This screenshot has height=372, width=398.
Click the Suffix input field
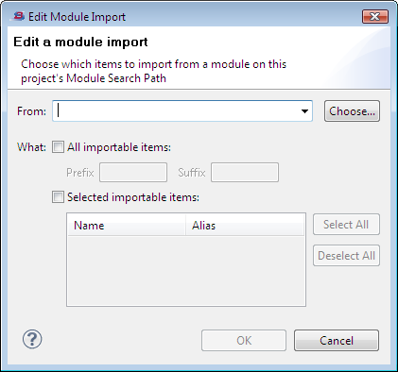coord(245,172)
